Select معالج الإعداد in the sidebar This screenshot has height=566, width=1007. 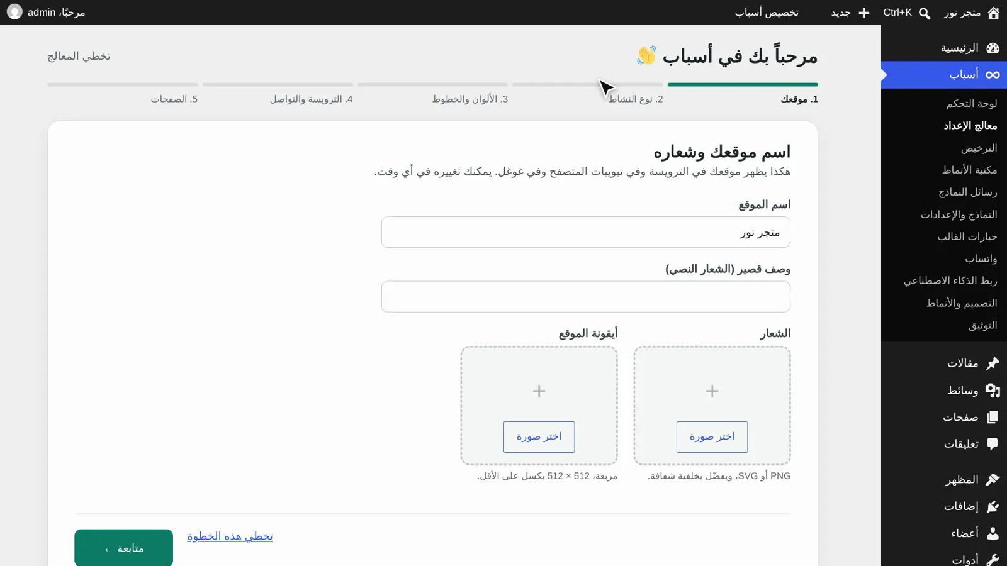970,126
